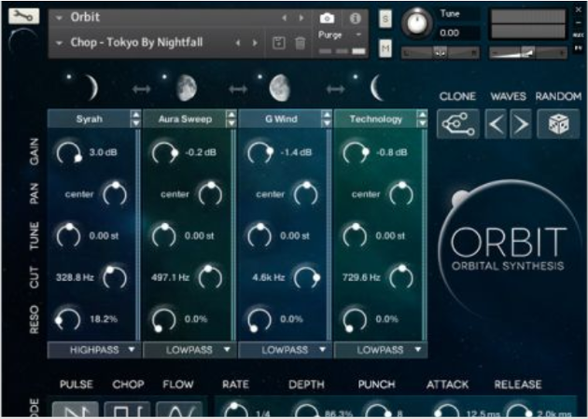Go to previous wave with left arrow
Viewport: 588px width, 419px height.
click(x=497, y=124)
